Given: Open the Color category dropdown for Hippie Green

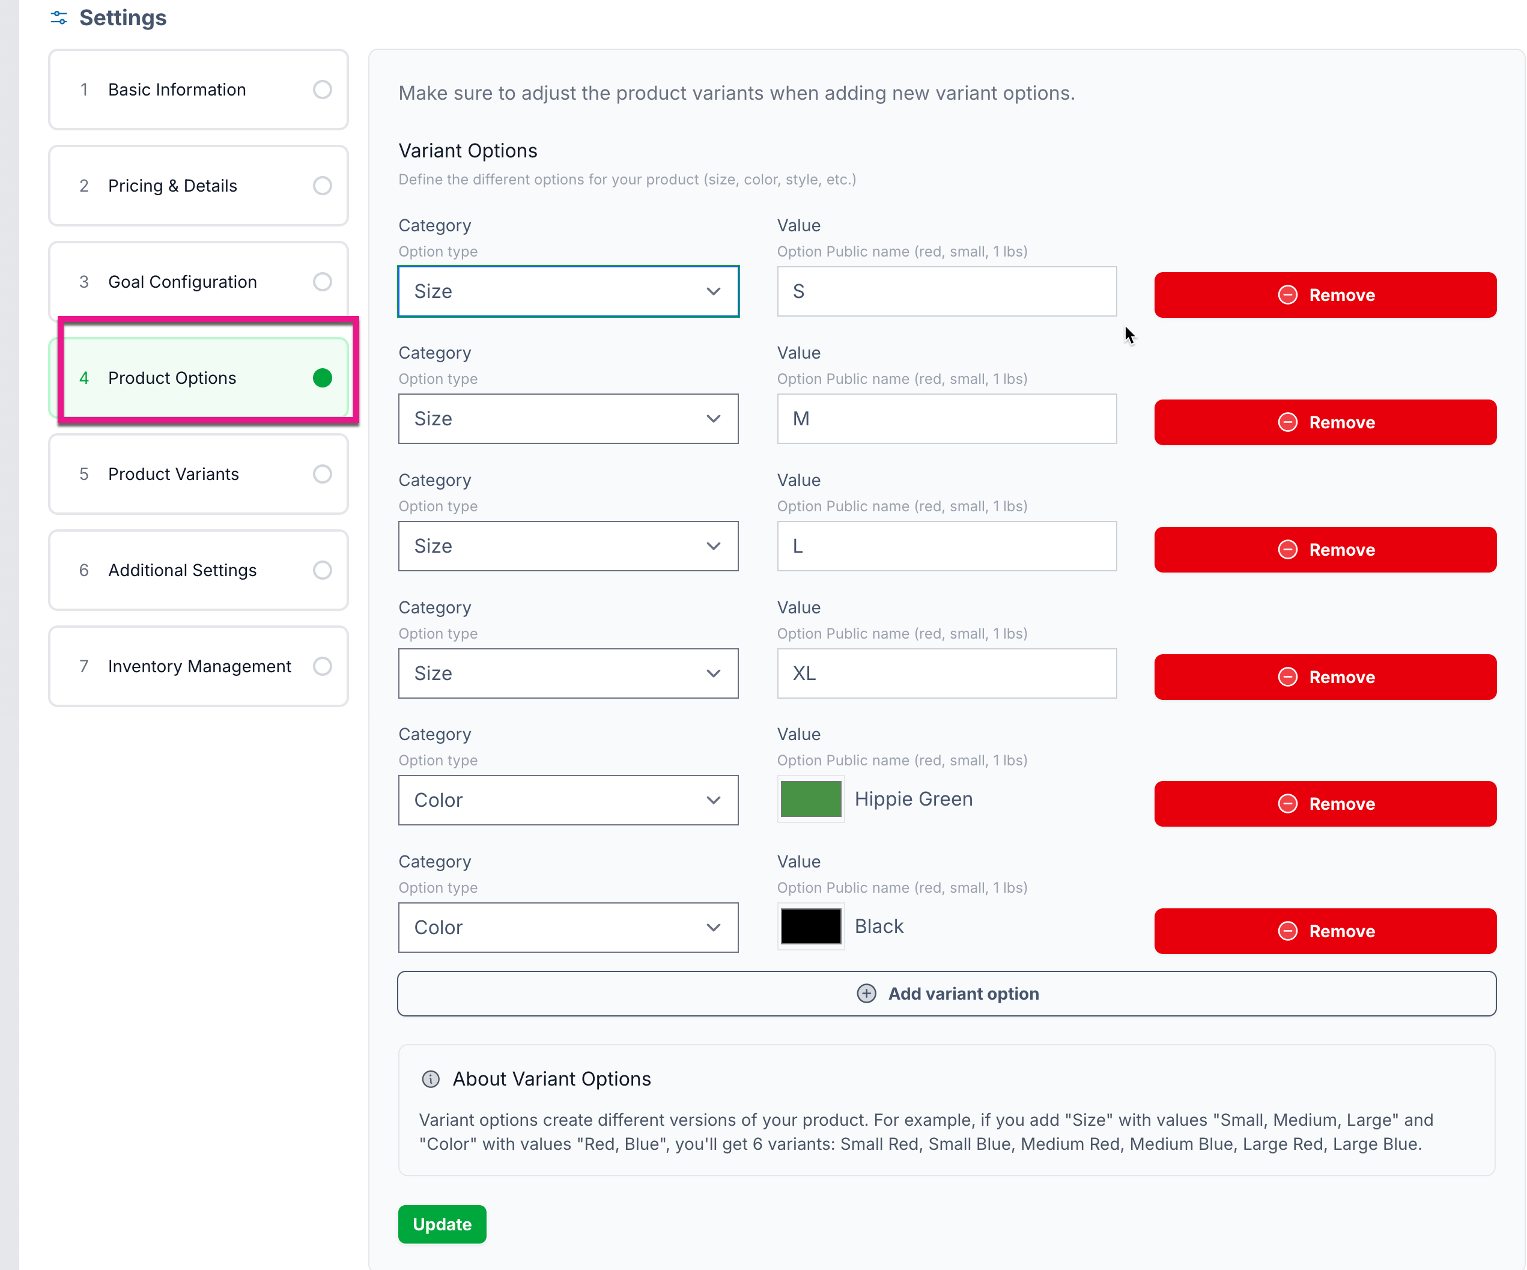Looking at the screenshot, I should pyautogui.click(x=568, y=800).
